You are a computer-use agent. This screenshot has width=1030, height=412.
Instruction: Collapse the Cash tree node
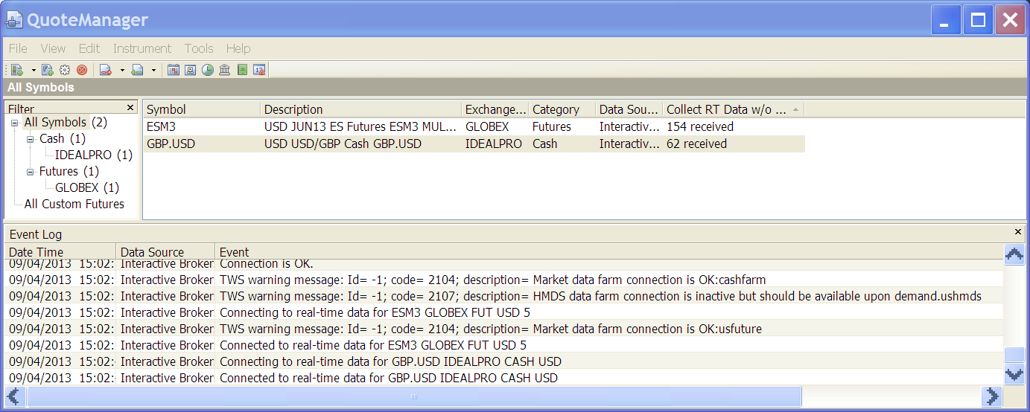click(30, 139)
